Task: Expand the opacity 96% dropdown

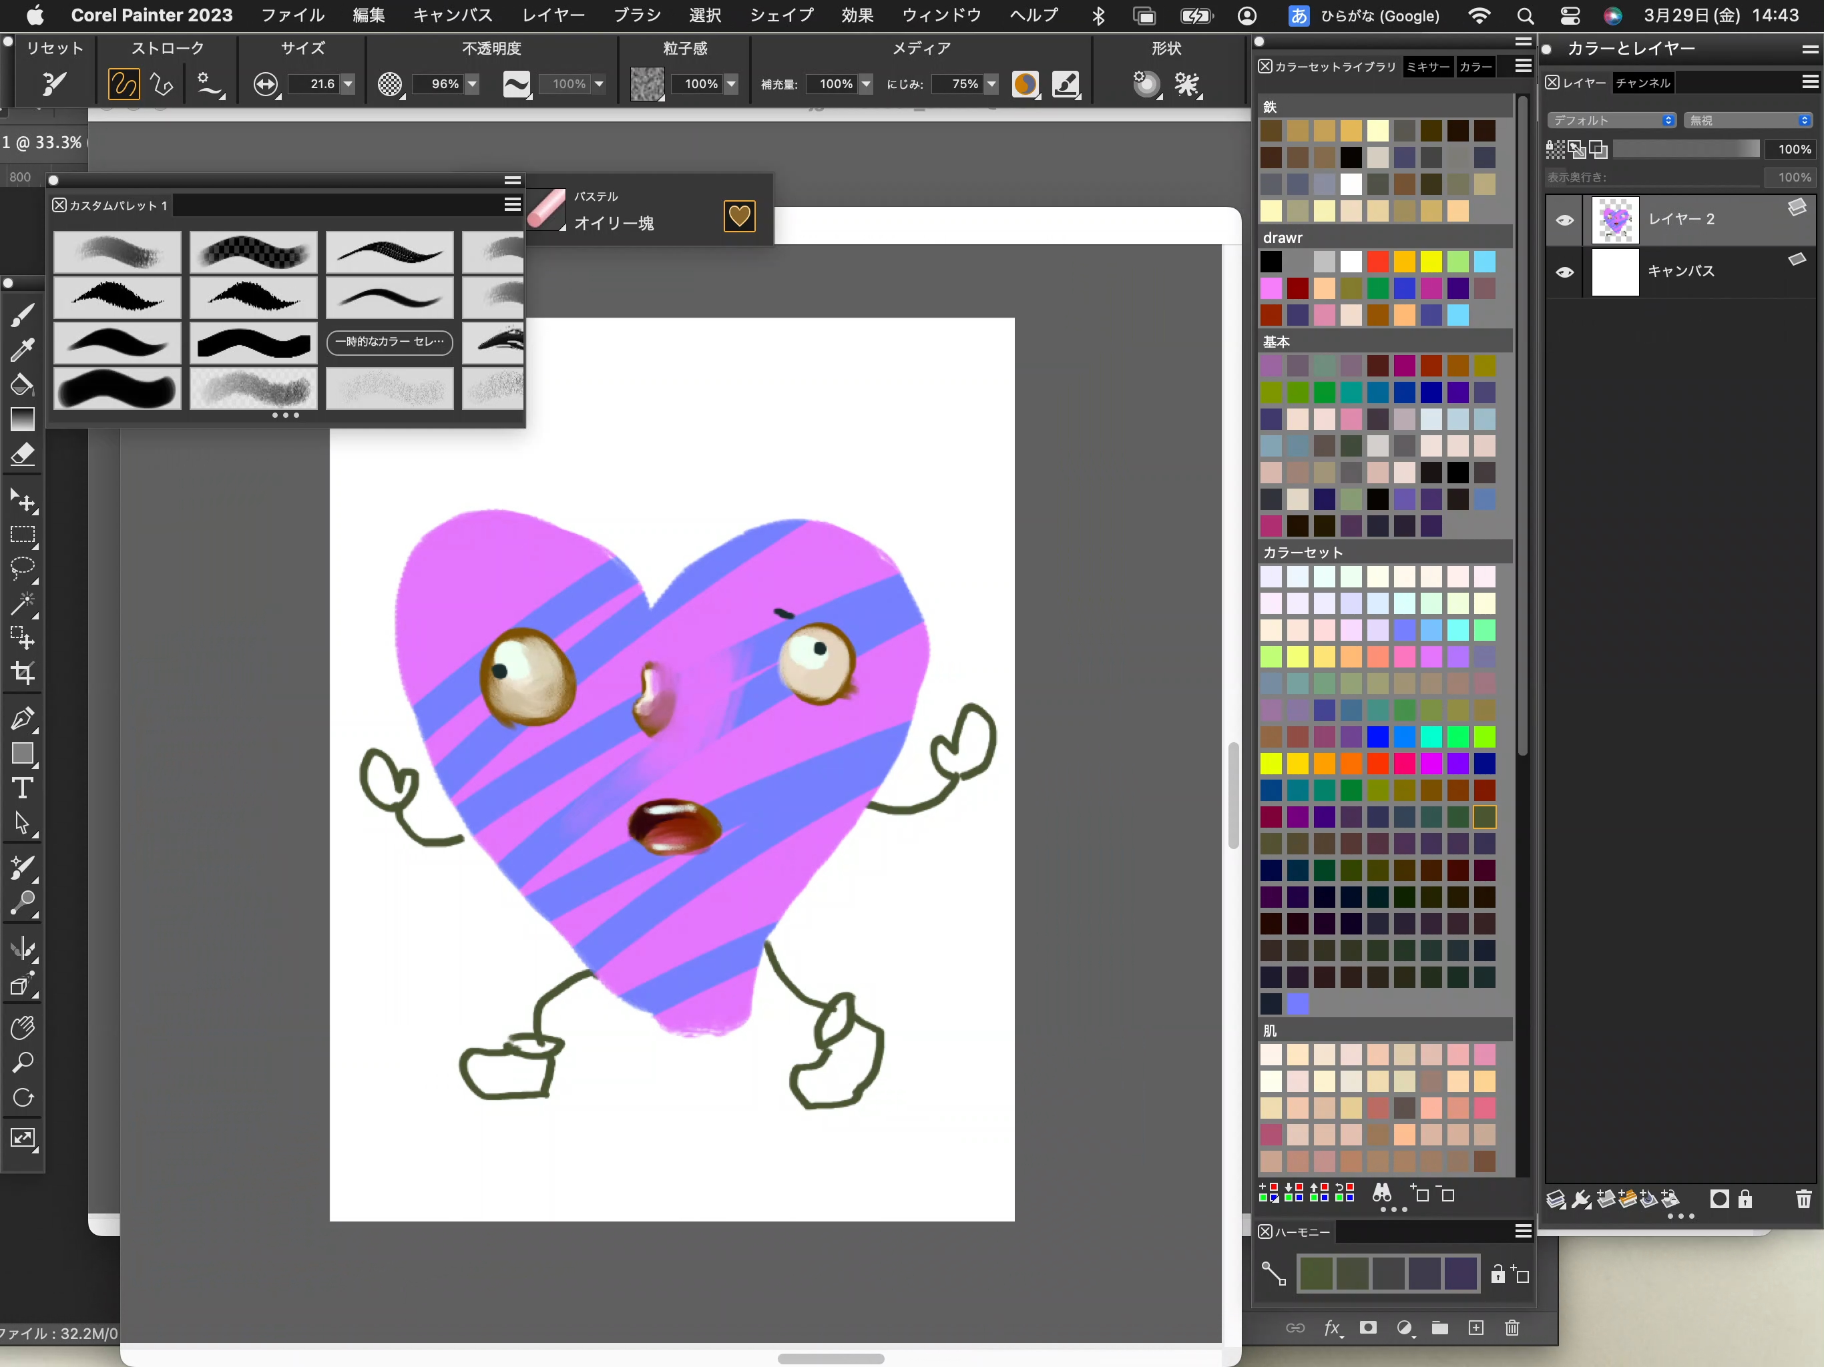Action: click(473, 84)
